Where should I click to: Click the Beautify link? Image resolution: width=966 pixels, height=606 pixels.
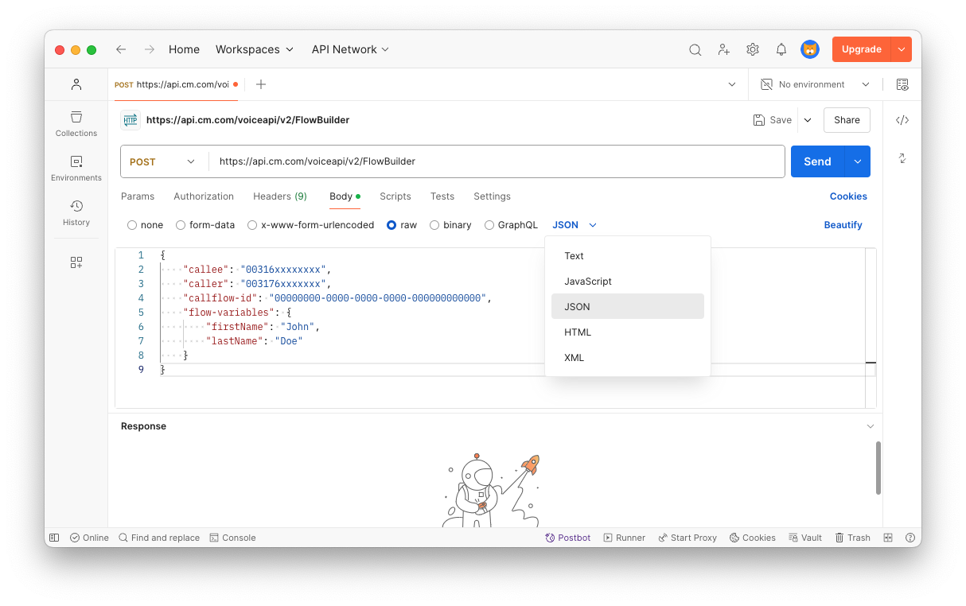pos(843,225)
